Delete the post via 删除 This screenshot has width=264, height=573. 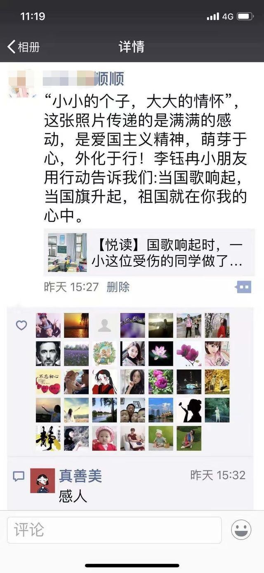pos(118,286)
